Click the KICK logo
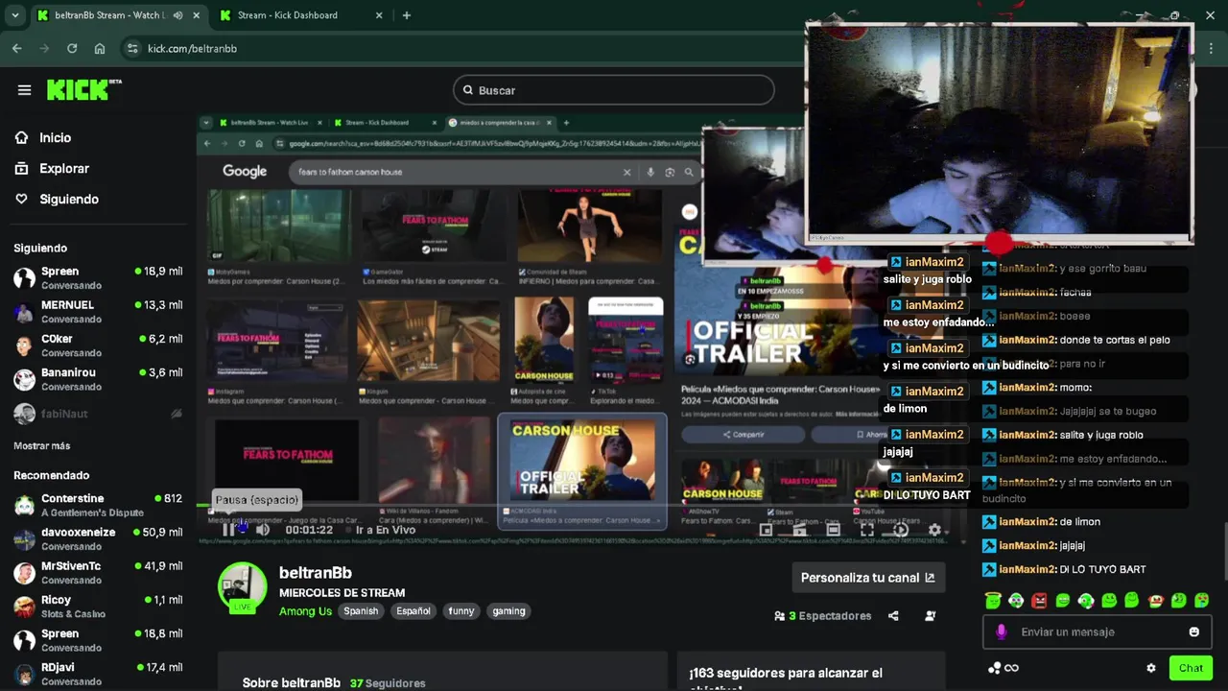1228x691 pixels. coord(84,89)
